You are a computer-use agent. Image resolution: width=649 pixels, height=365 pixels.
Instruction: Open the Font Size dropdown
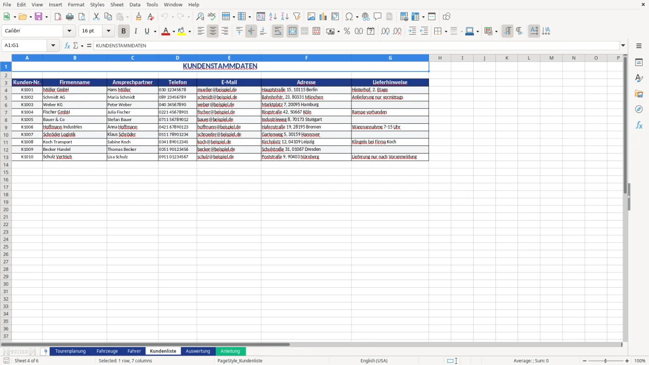pyautogui.click(x=108, y=31)
